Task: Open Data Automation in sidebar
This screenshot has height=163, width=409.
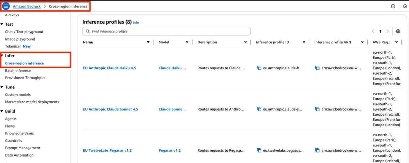Action: point(19,155)
